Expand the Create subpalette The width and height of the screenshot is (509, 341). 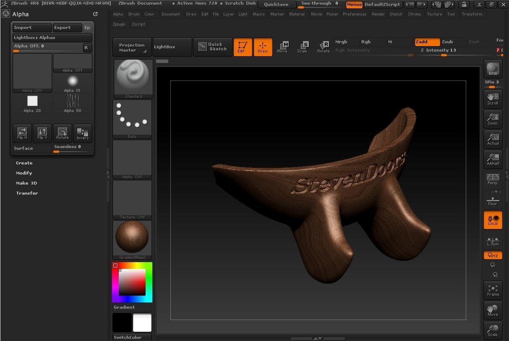pyautogui.click(x=24, y=163)
